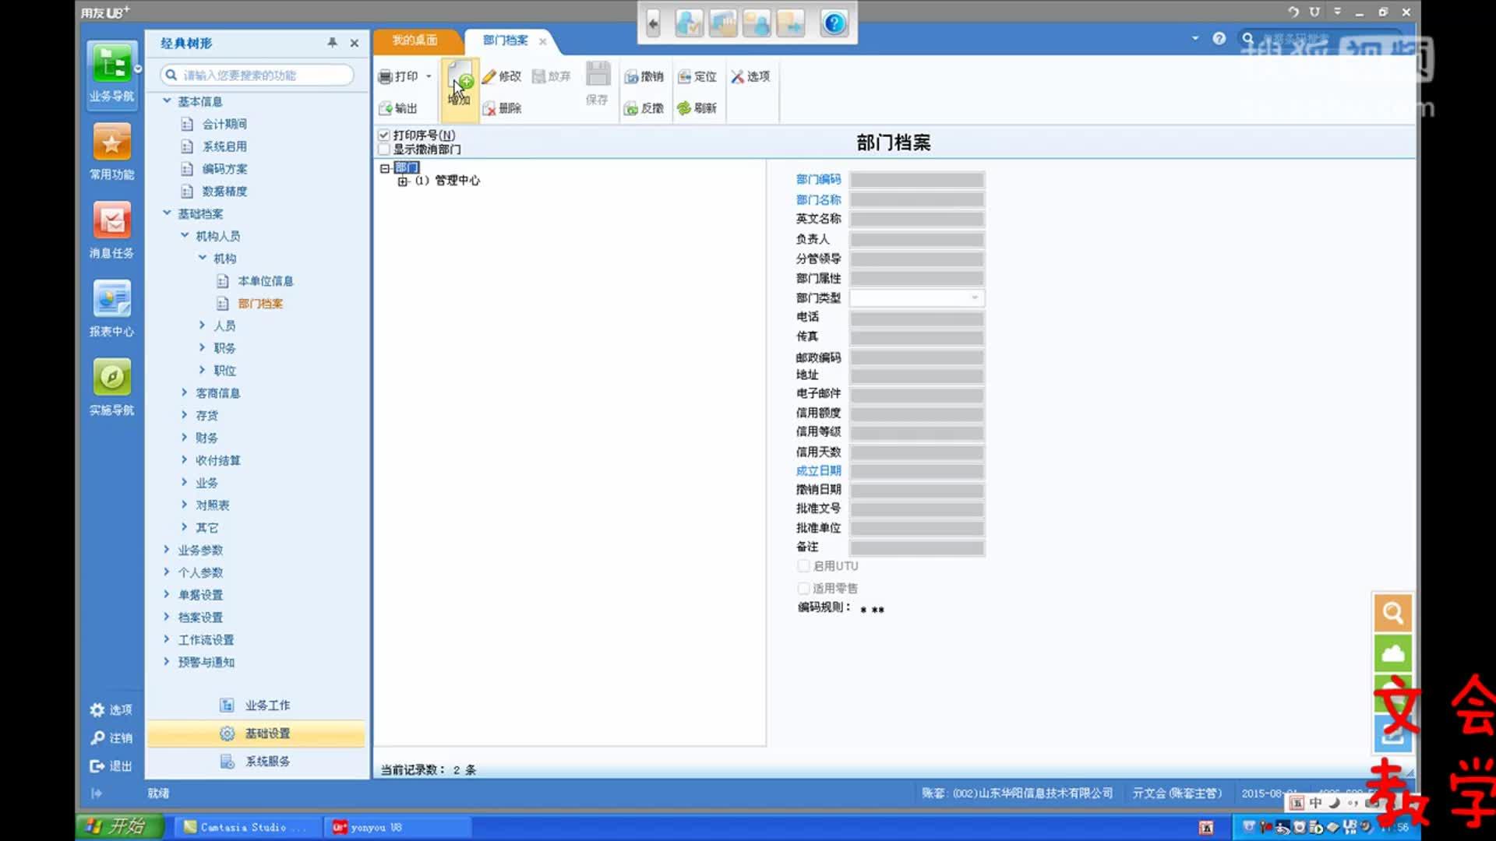
Task: Click 注销 button at bottom left
Action: tap(111, 737)
